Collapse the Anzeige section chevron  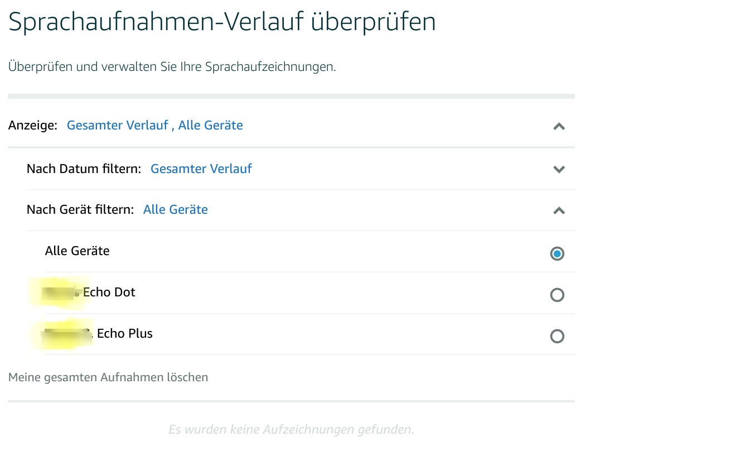click(559, 126)
